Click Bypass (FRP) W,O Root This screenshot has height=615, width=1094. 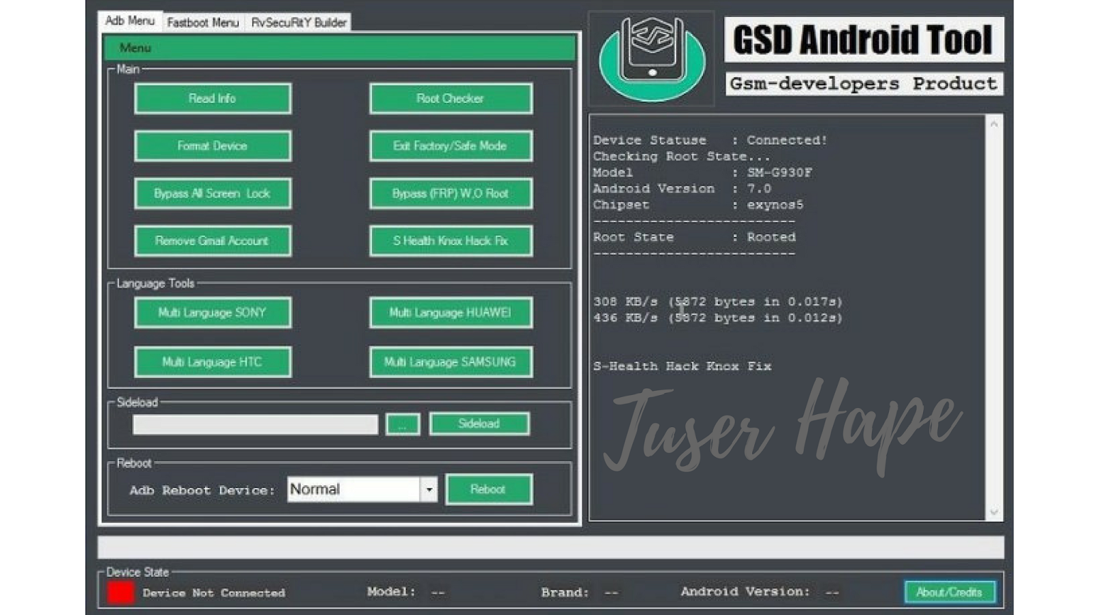coord(450,193)
